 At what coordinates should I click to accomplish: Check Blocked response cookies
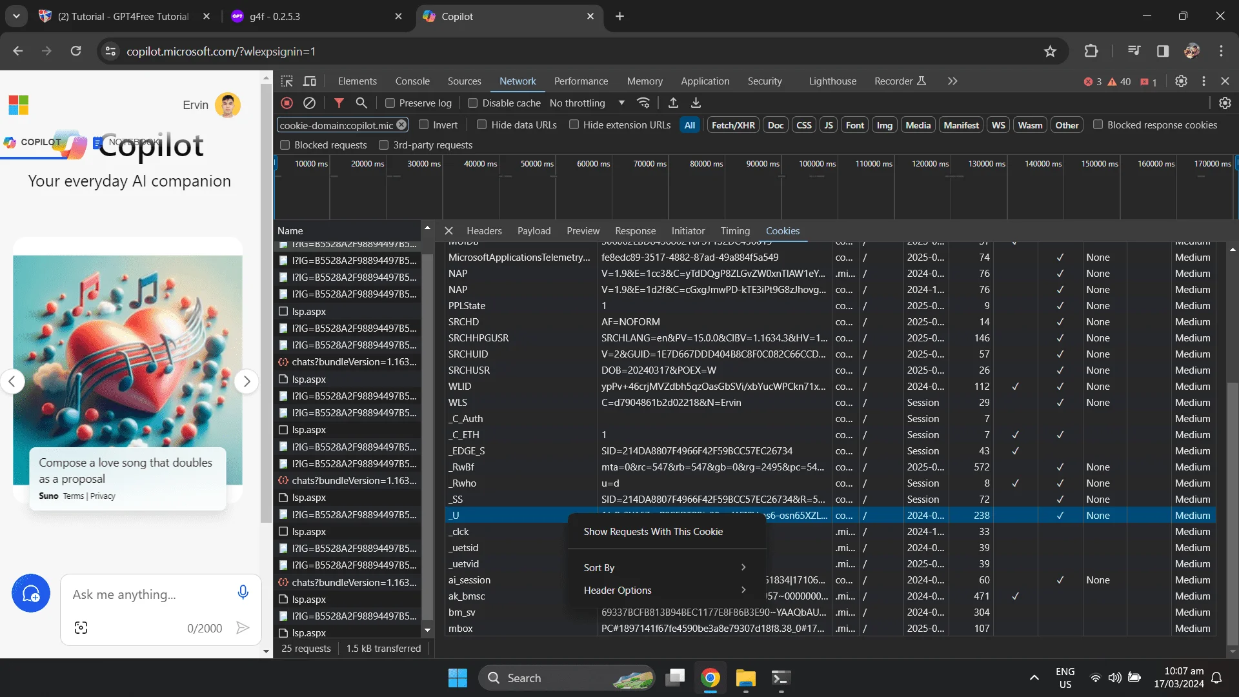(1098, 125)
